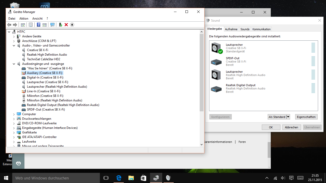Open the ? help menu
The image size is (326, 183).
point(47,19)
